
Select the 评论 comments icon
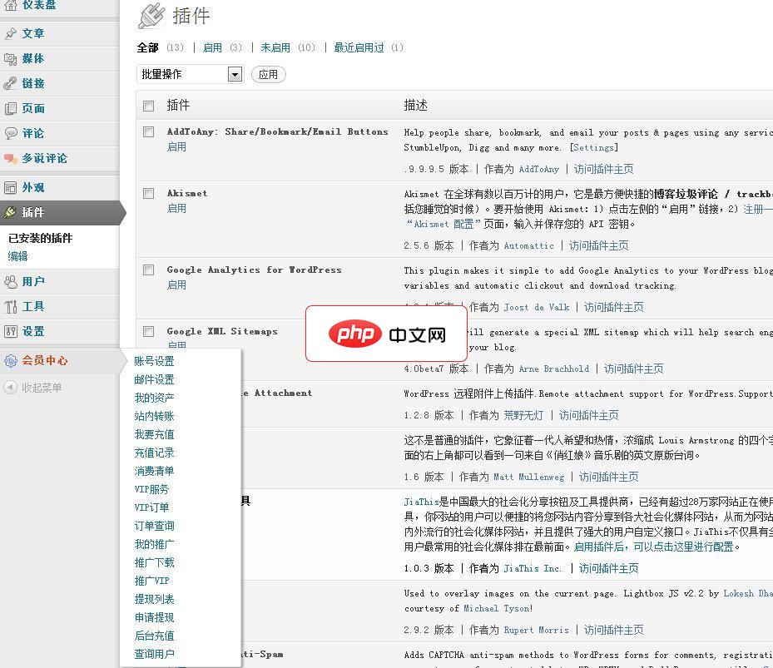click(10, 134)
